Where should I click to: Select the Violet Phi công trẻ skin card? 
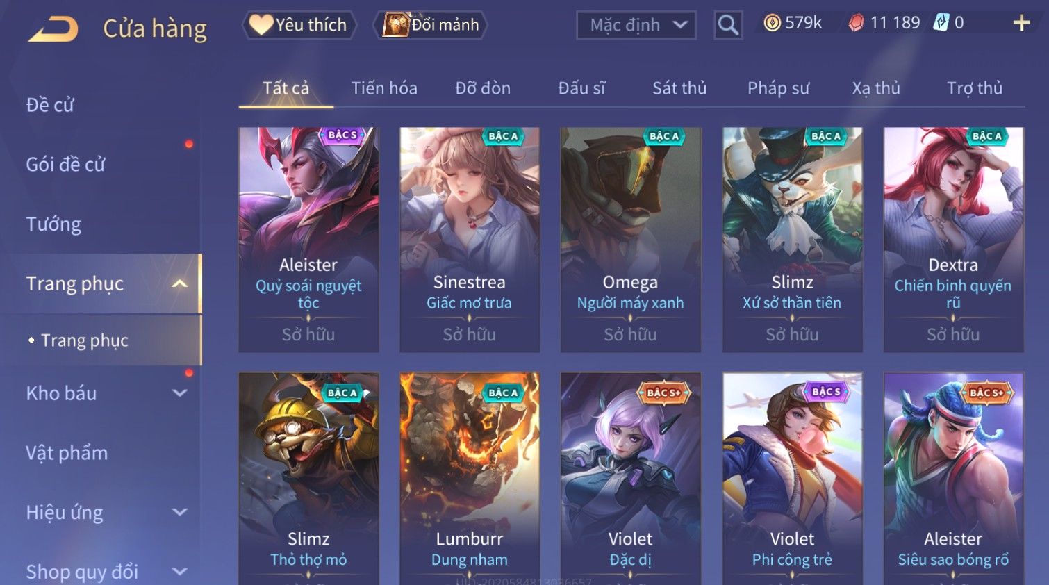pos(792,479)
